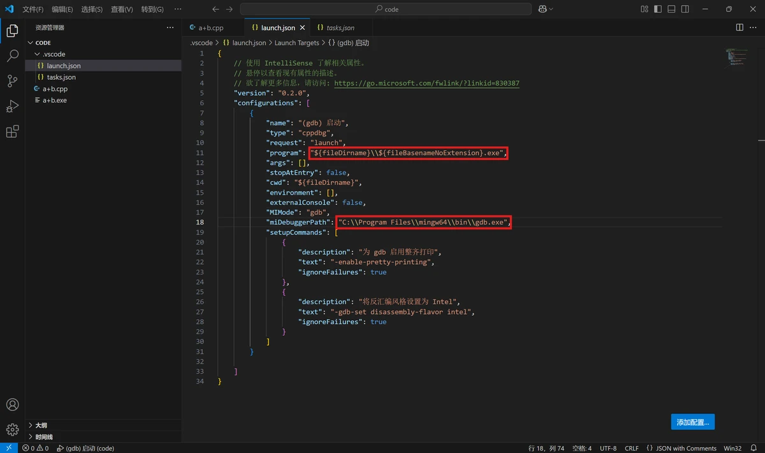Toggle the bottom panel visibility

pyautogui.click(x=672, y=9)
